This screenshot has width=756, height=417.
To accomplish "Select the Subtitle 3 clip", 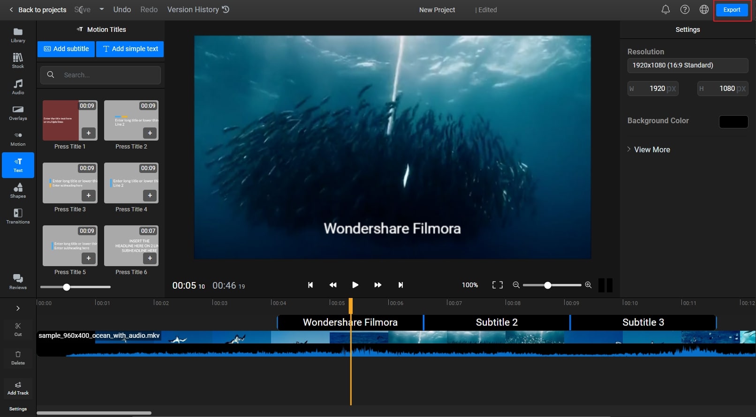I will [x=643, y=322].
